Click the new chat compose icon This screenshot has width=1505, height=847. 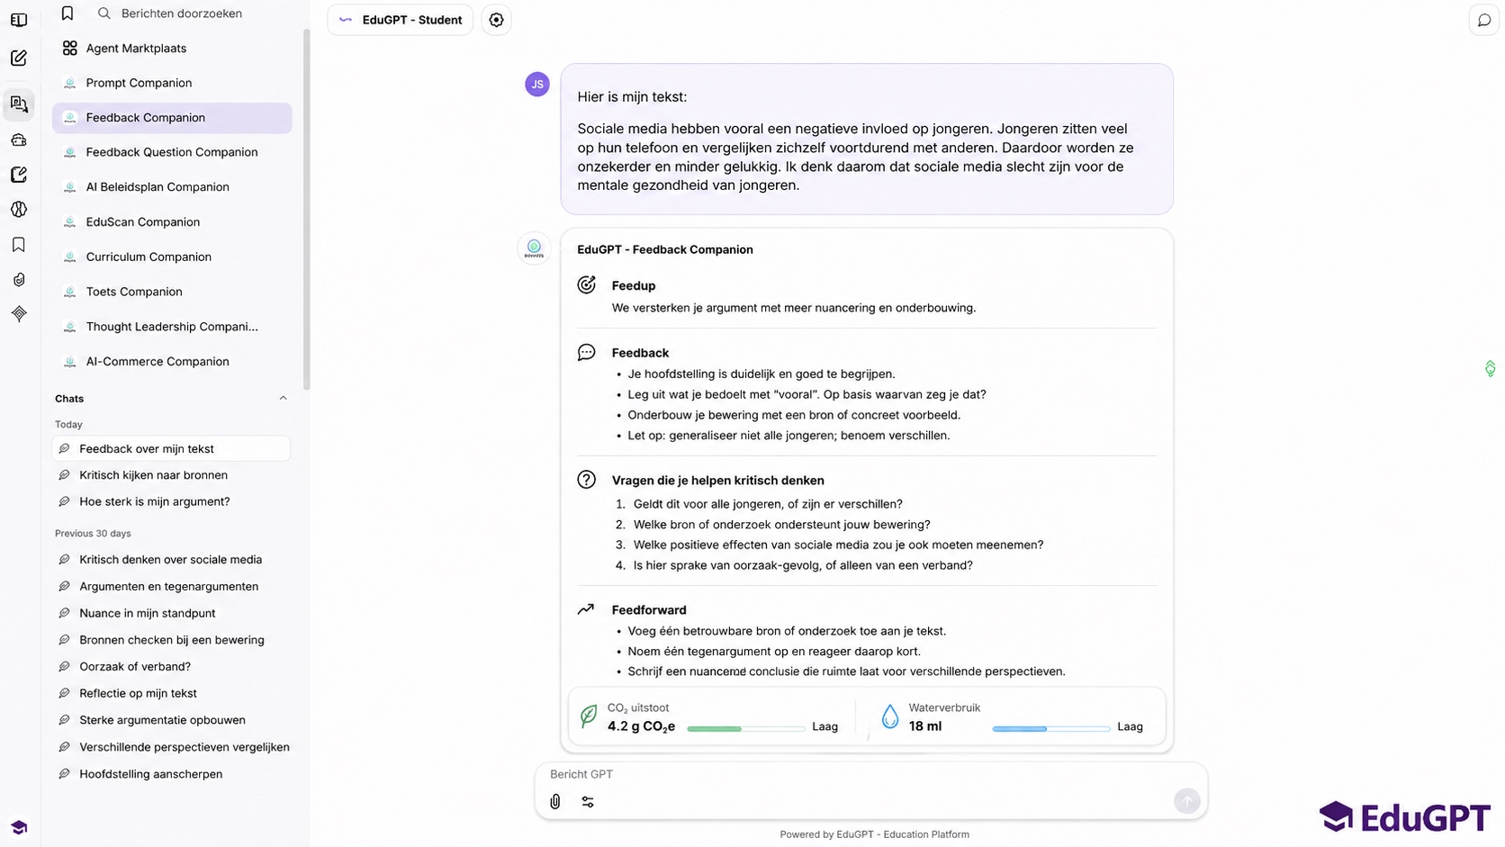(19, 59)
